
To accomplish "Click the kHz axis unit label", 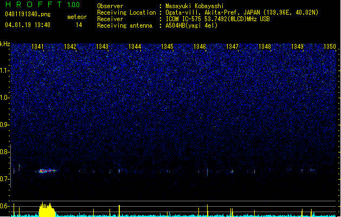I will pos(5,44).
